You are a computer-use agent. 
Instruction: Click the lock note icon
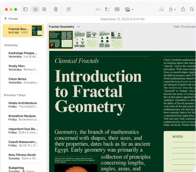point(170,9)
